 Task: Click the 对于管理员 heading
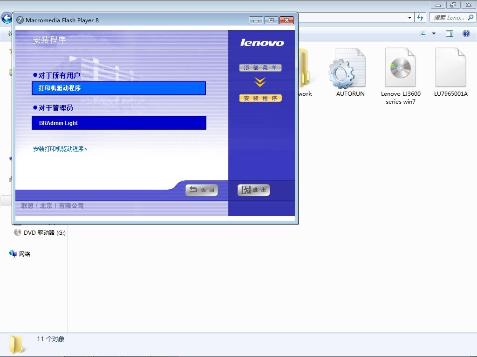coord(56,108)
